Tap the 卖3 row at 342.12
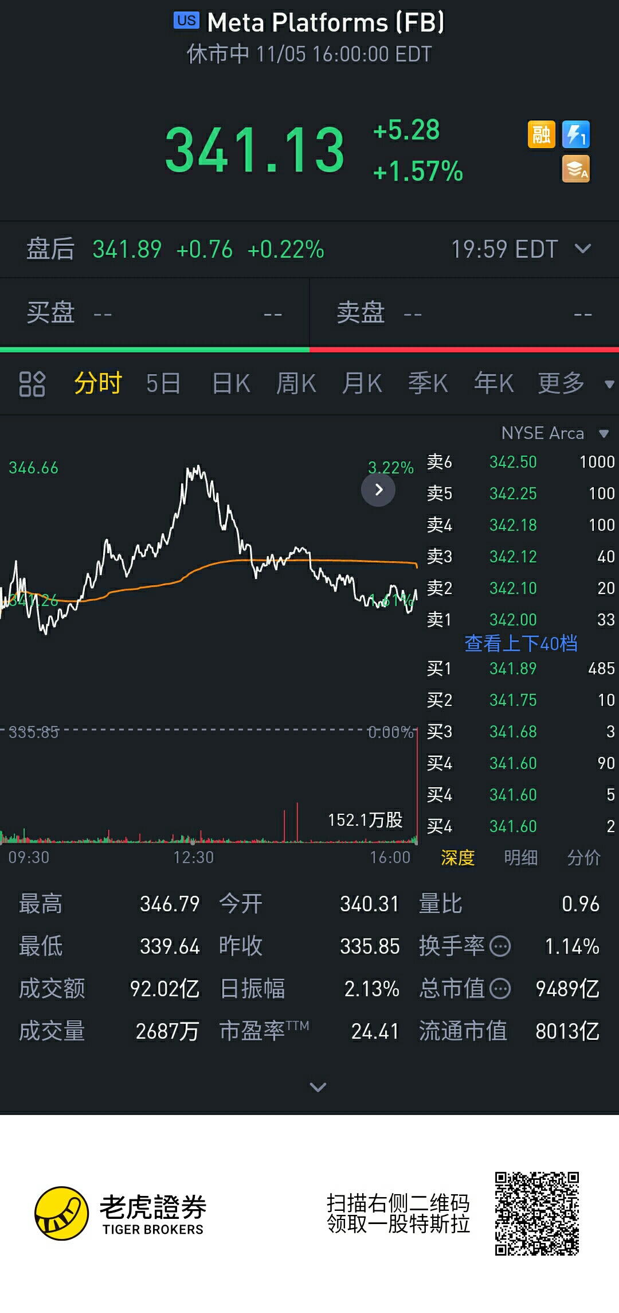 [520, 557]
